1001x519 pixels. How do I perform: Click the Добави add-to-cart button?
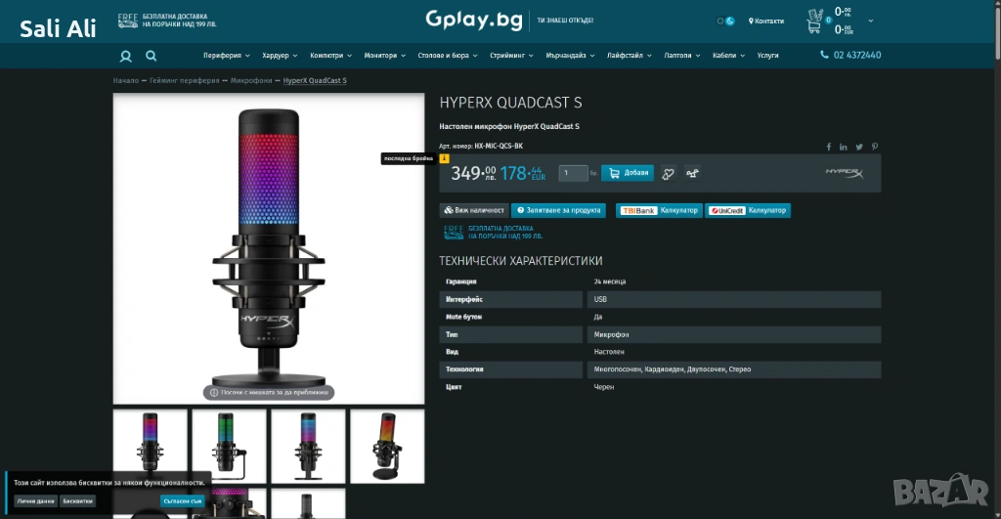coord(628,173)
